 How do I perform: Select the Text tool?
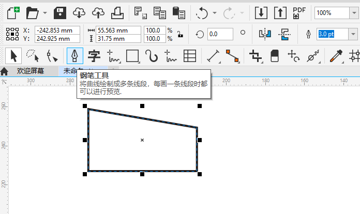click(x=94, y=55)
